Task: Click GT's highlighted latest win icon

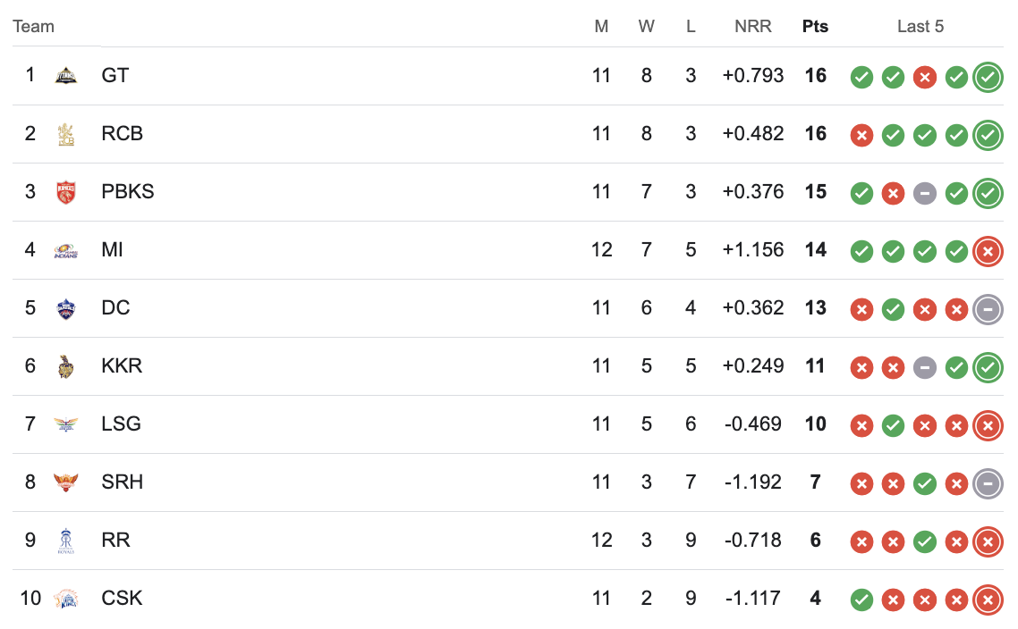Action: [x=988, y=77]
